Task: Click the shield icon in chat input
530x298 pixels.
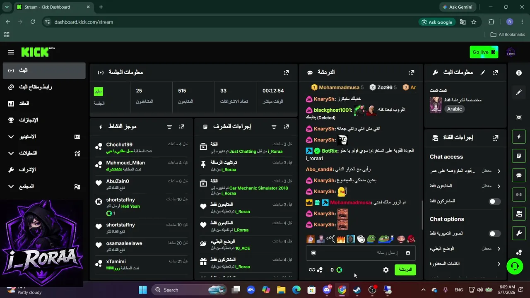Action: (313, 253)
